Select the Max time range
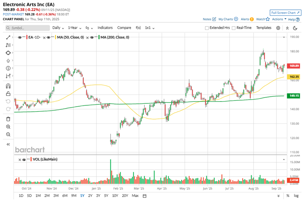The image size is (303, 202). [x=135, y=196]
